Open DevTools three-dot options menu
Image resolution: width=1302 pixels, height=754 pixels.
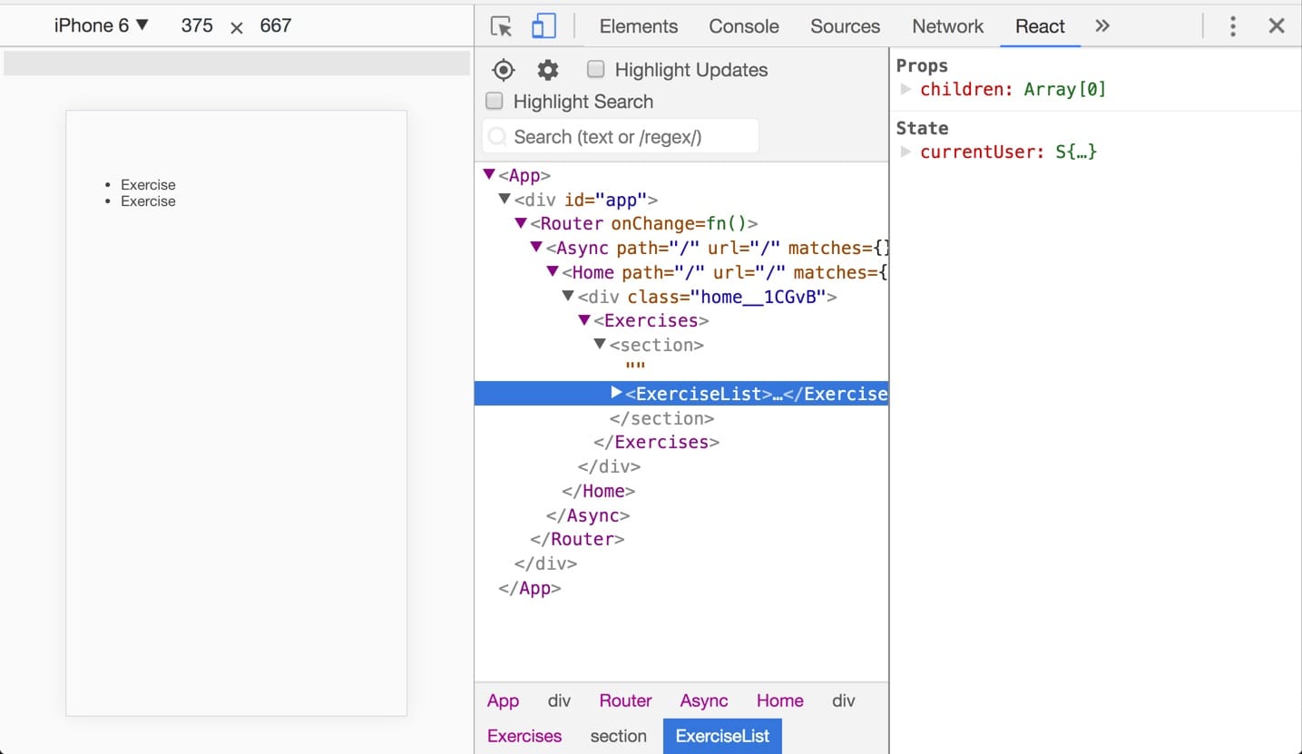tap(1232, 26)
